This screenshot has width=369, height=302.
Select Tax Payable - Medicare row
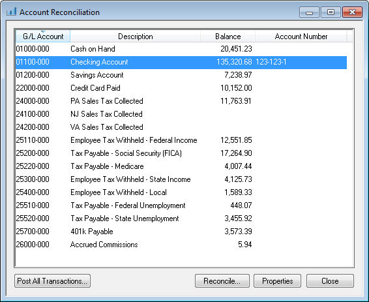coord(181,166)
